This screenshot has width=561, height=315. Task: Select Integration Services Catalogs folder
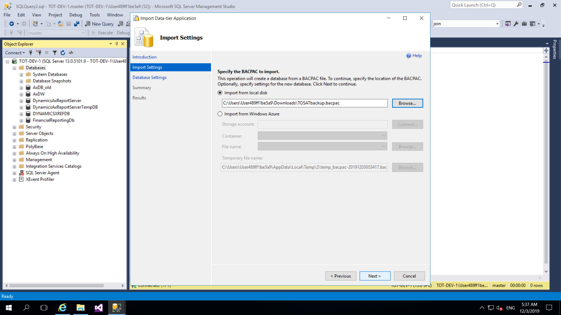tap(53, 166)
